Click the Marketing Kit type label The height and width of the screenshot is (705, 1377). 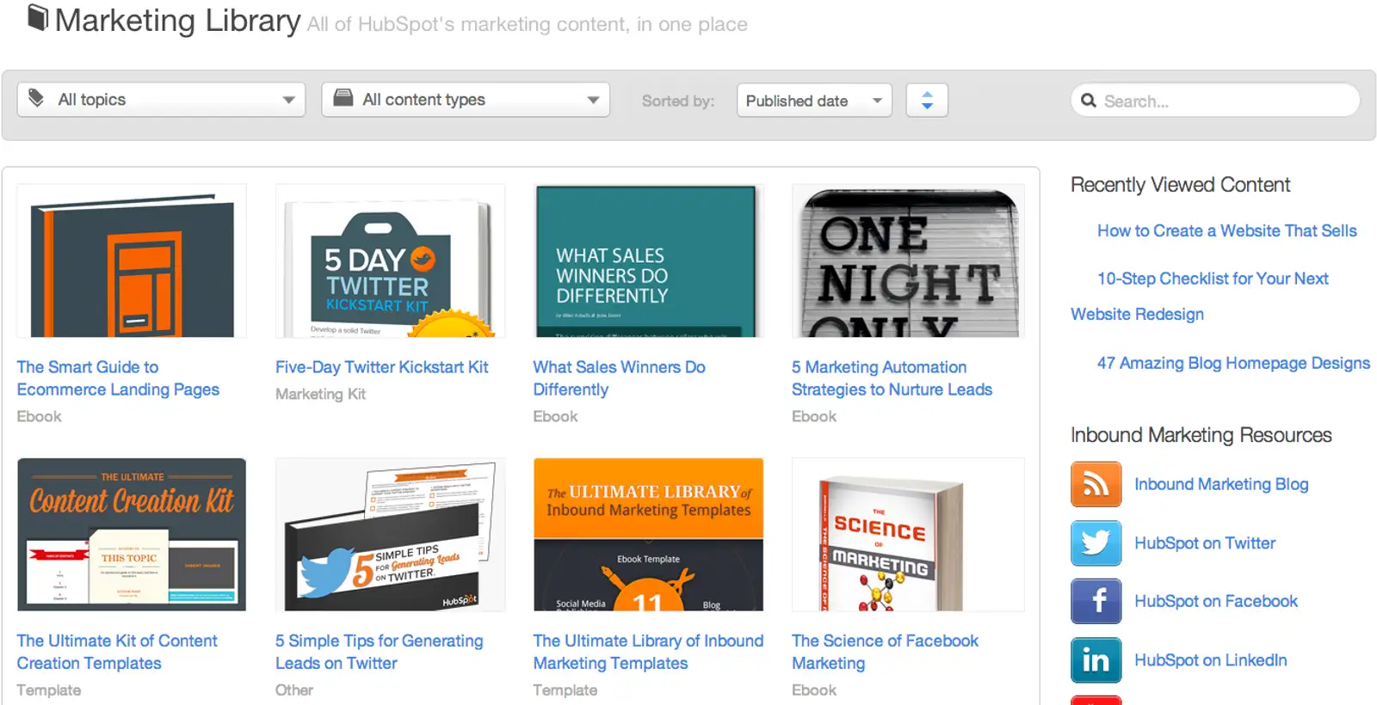tap(320, 394)
